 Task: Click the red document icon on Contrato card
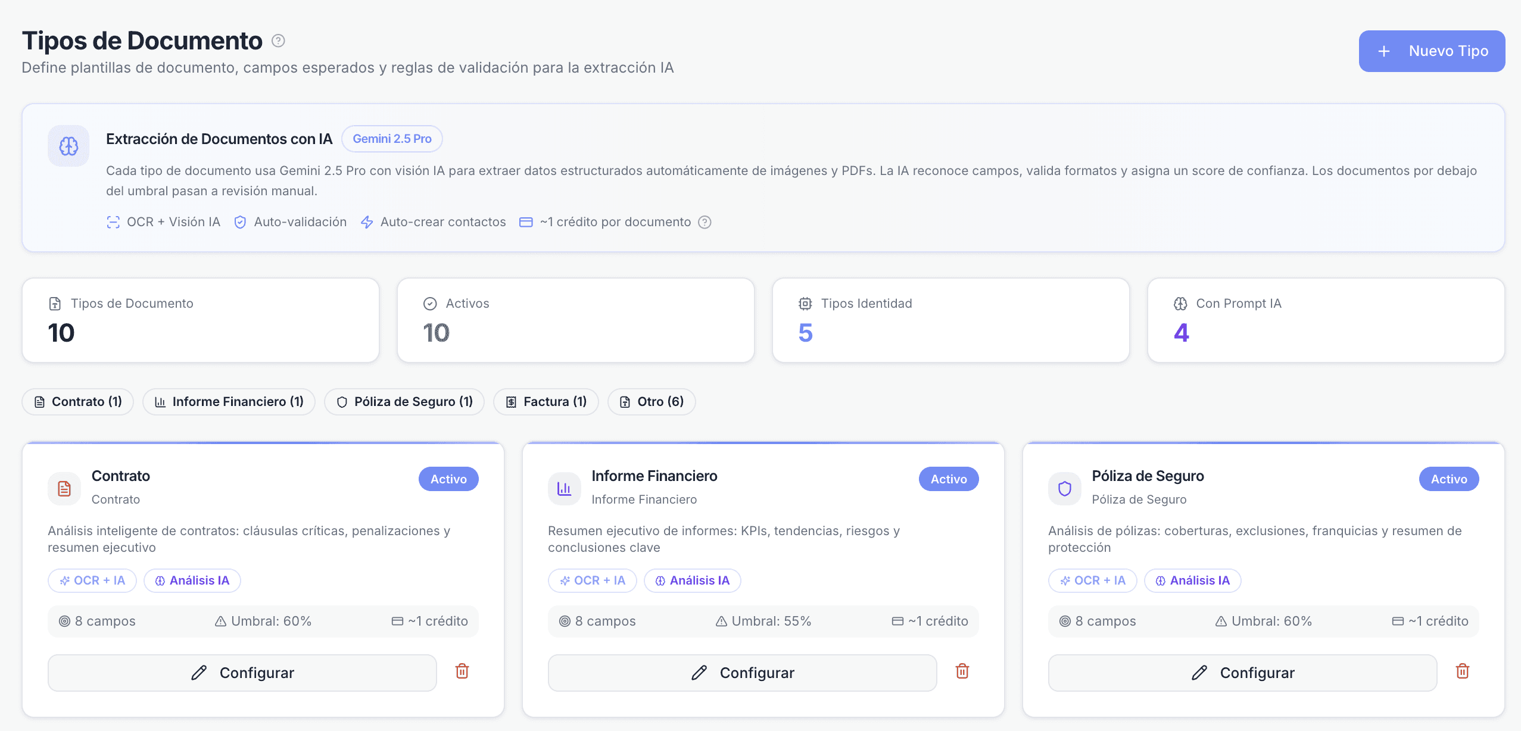[64, 489]
